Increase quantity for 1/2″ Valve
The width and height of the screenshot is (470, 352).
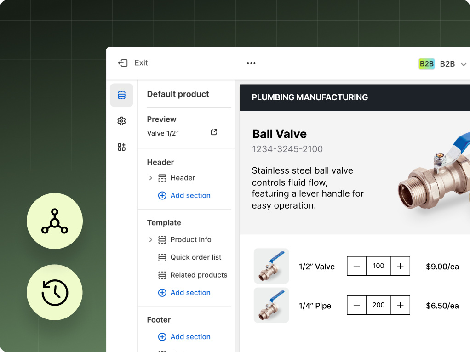click(x=400, y=266)
